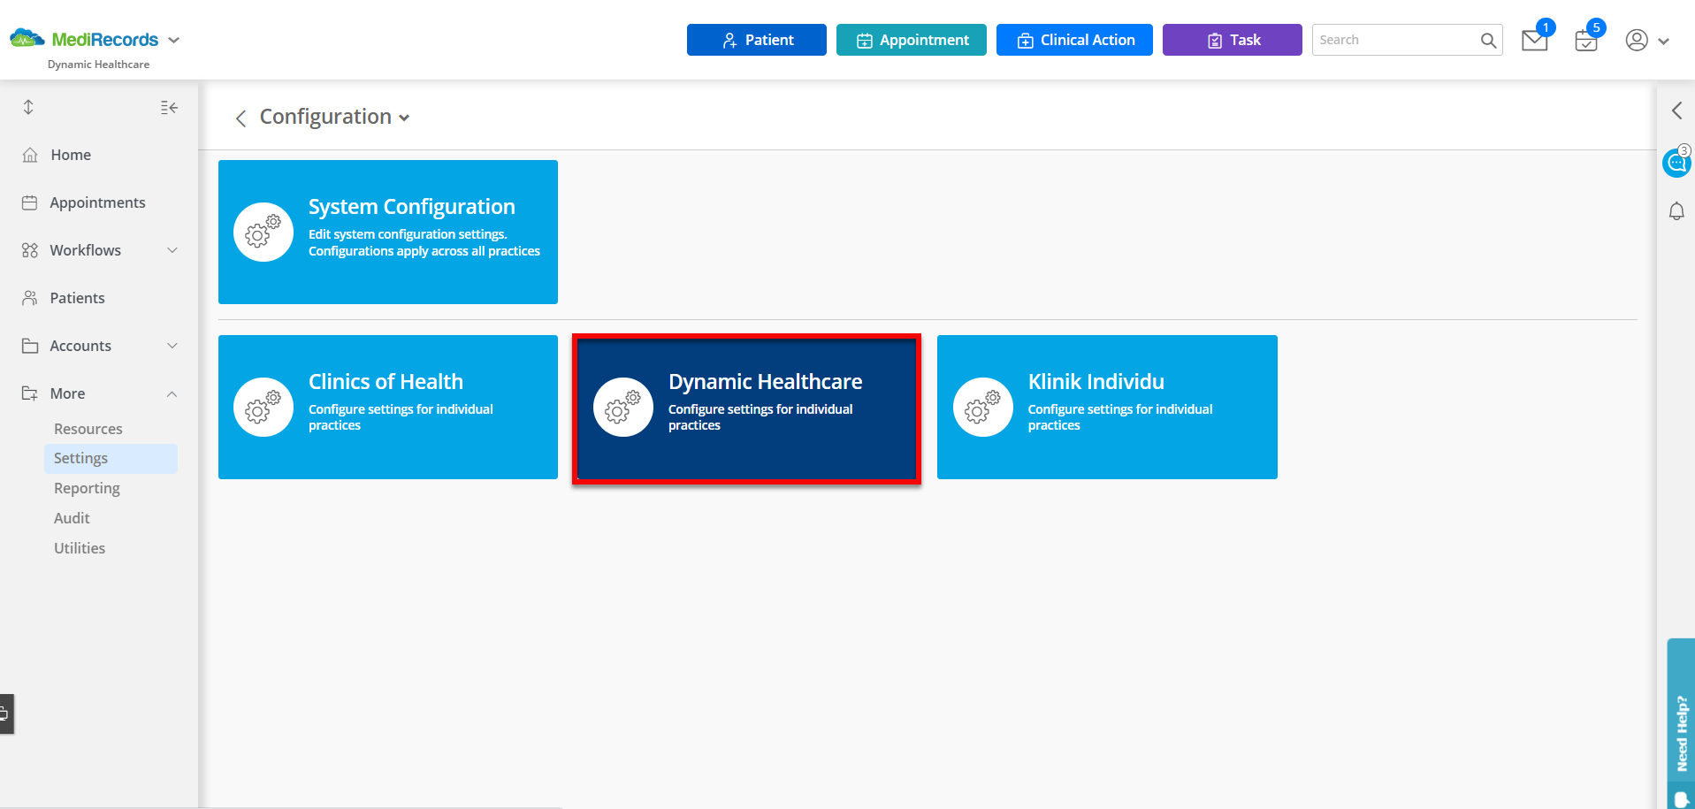Click the Clinics of Health gears icon
This screenshot has height=809, width=1695.
263,407
